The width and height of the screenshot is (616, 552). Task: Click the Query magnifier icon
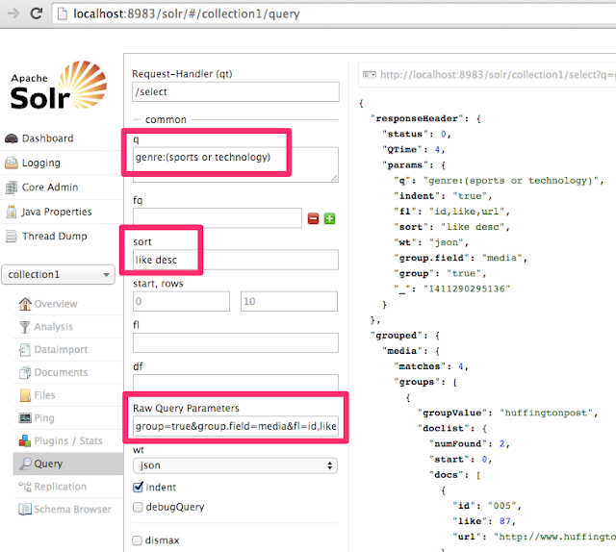26,464
